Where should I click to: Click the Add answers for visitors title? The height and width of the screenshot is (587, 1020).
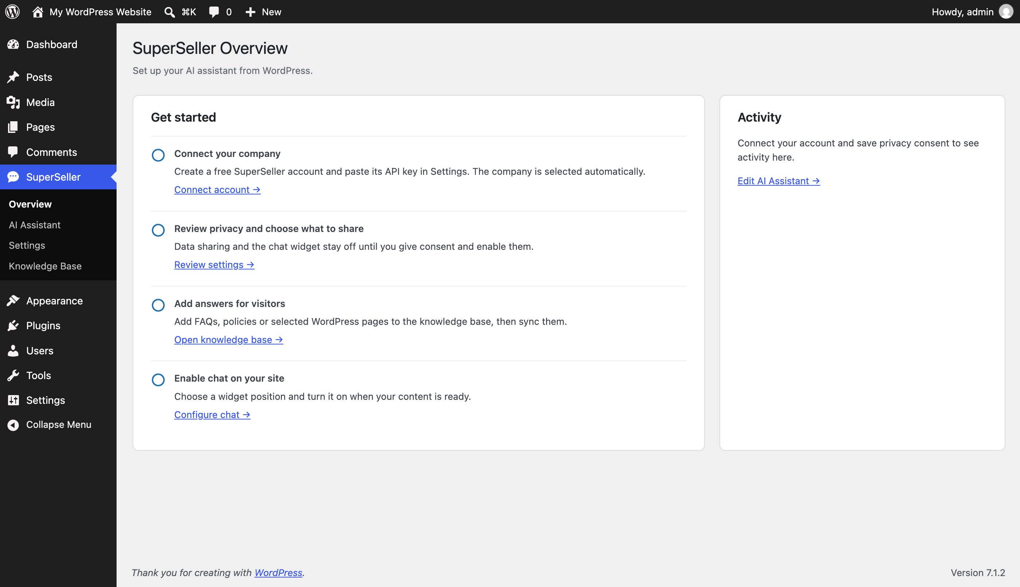click(x=229, y=304)
